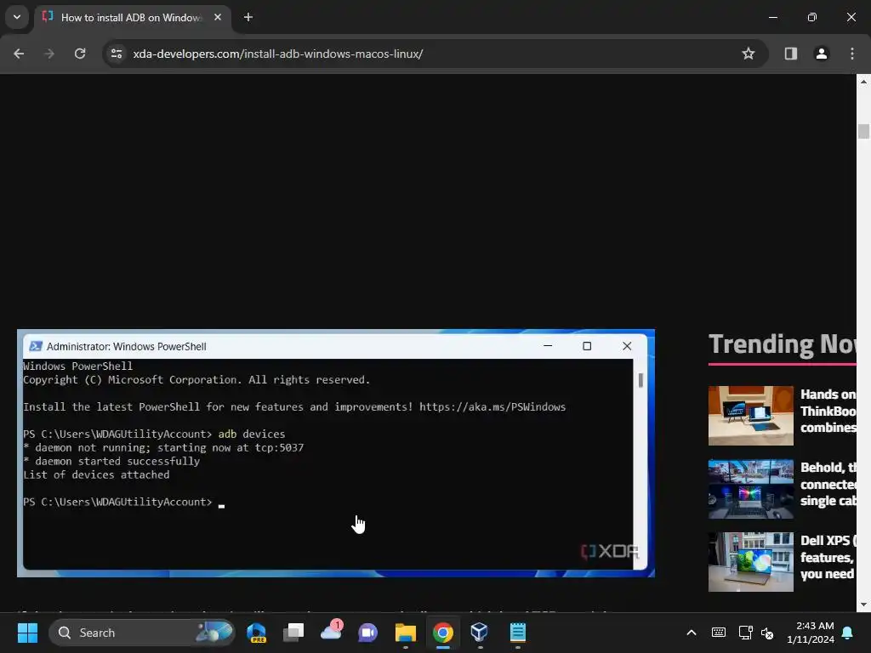Image resolution: width=871 pixels, height=653 pixels.
Task: Open the touch keyboard tray icon
Action: 718,633
